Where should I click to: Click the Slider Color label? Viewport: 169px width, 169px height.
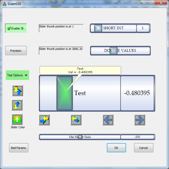pyautogui.click(x=18, y=127)
